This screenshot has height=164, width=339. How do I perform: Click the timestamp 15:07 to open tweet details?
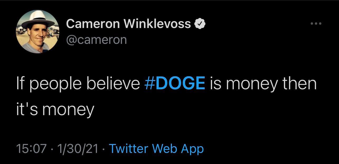[x=32, y=149]
